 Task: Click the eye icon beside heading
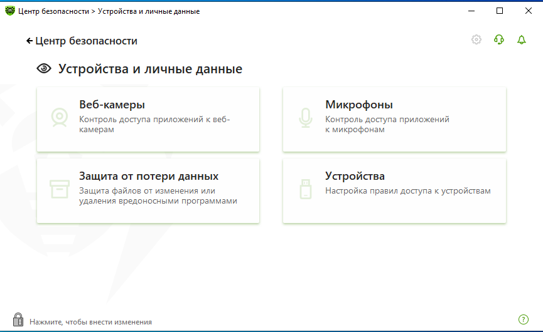tap(44, 68)
